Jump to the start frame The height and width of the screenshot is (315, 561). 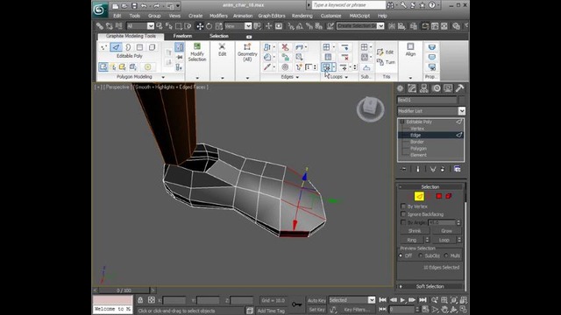pyautogui.click(x=382, y=300)
